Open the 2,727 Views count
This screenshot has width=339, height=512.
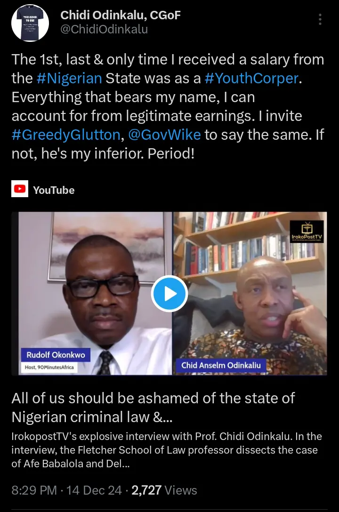click(164, 490)
